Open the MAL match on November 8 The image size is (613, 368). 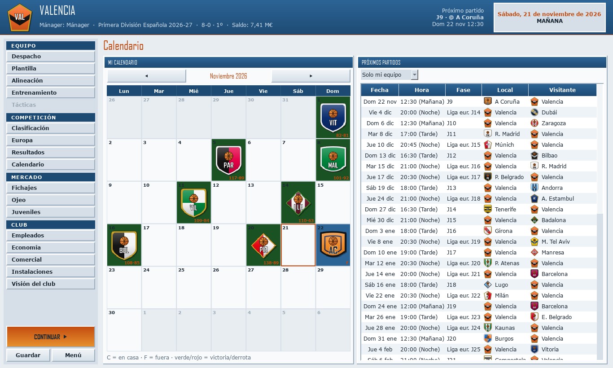[333, 160]
